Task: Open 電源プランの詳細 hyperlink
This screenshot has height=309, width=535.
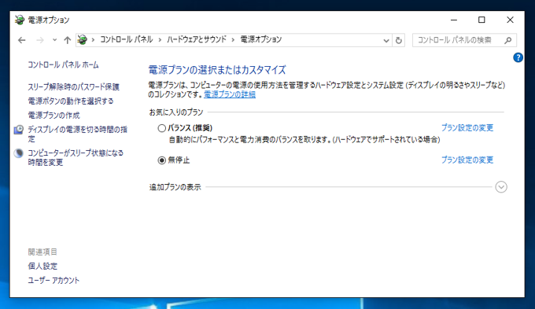Action: tap(230, 94)
